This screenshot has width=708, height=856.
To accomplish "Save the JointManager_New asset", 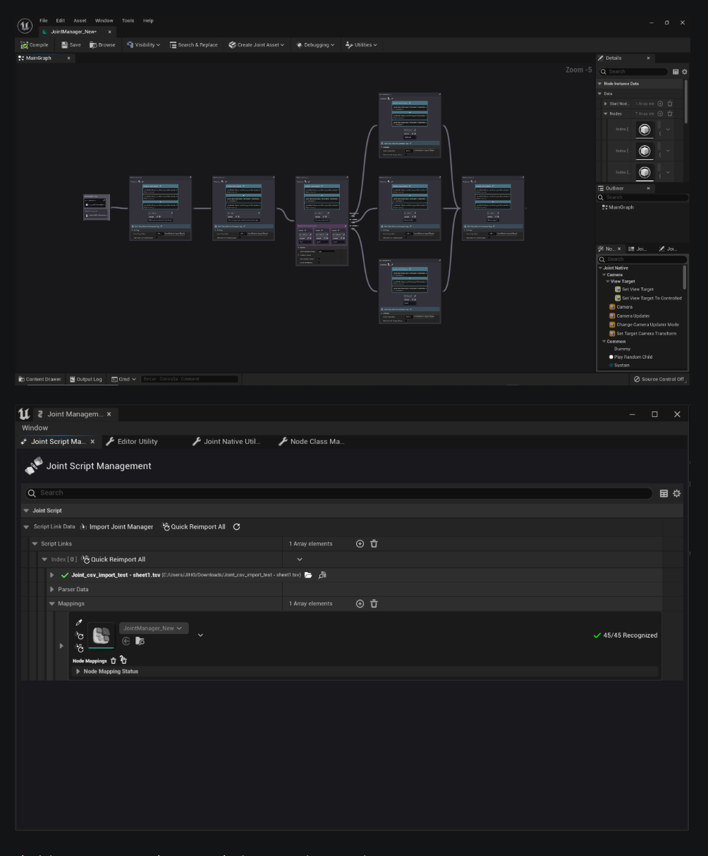I will point(71,45).
